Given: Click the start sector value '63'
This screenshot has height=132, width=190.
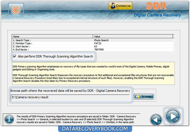Looking at the screenshot, I should pos(96,46).
